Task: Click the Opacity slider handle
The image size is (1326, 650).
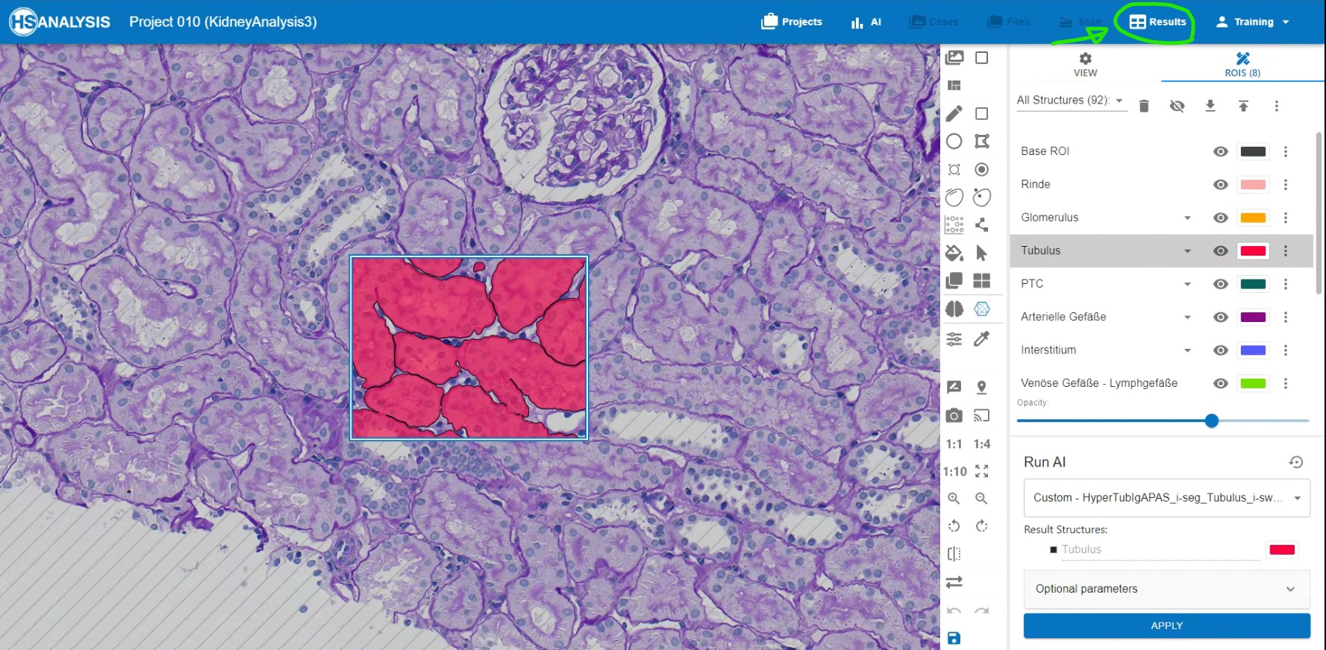Action: pyautogui.click(x=1212, y=421)
